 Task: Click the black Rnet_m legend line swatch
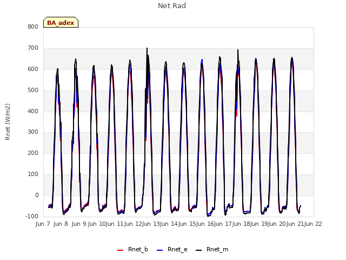click(x=199, y=250)
